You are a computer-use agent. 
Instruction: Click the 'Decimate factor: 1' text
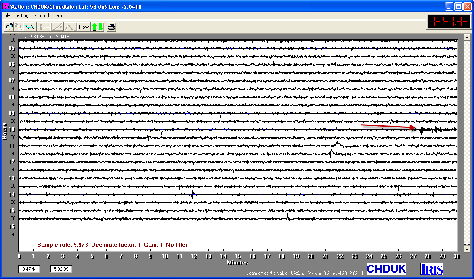point(116,245)
